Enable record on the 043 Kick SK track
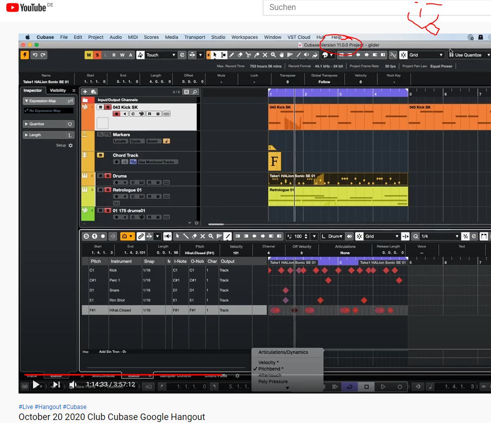 117,114
